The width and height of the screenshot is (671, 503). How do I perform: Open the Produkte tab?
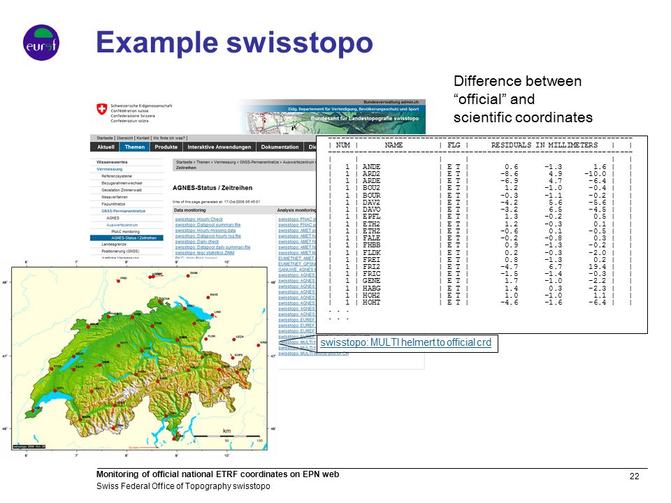(x=166, y=147)
